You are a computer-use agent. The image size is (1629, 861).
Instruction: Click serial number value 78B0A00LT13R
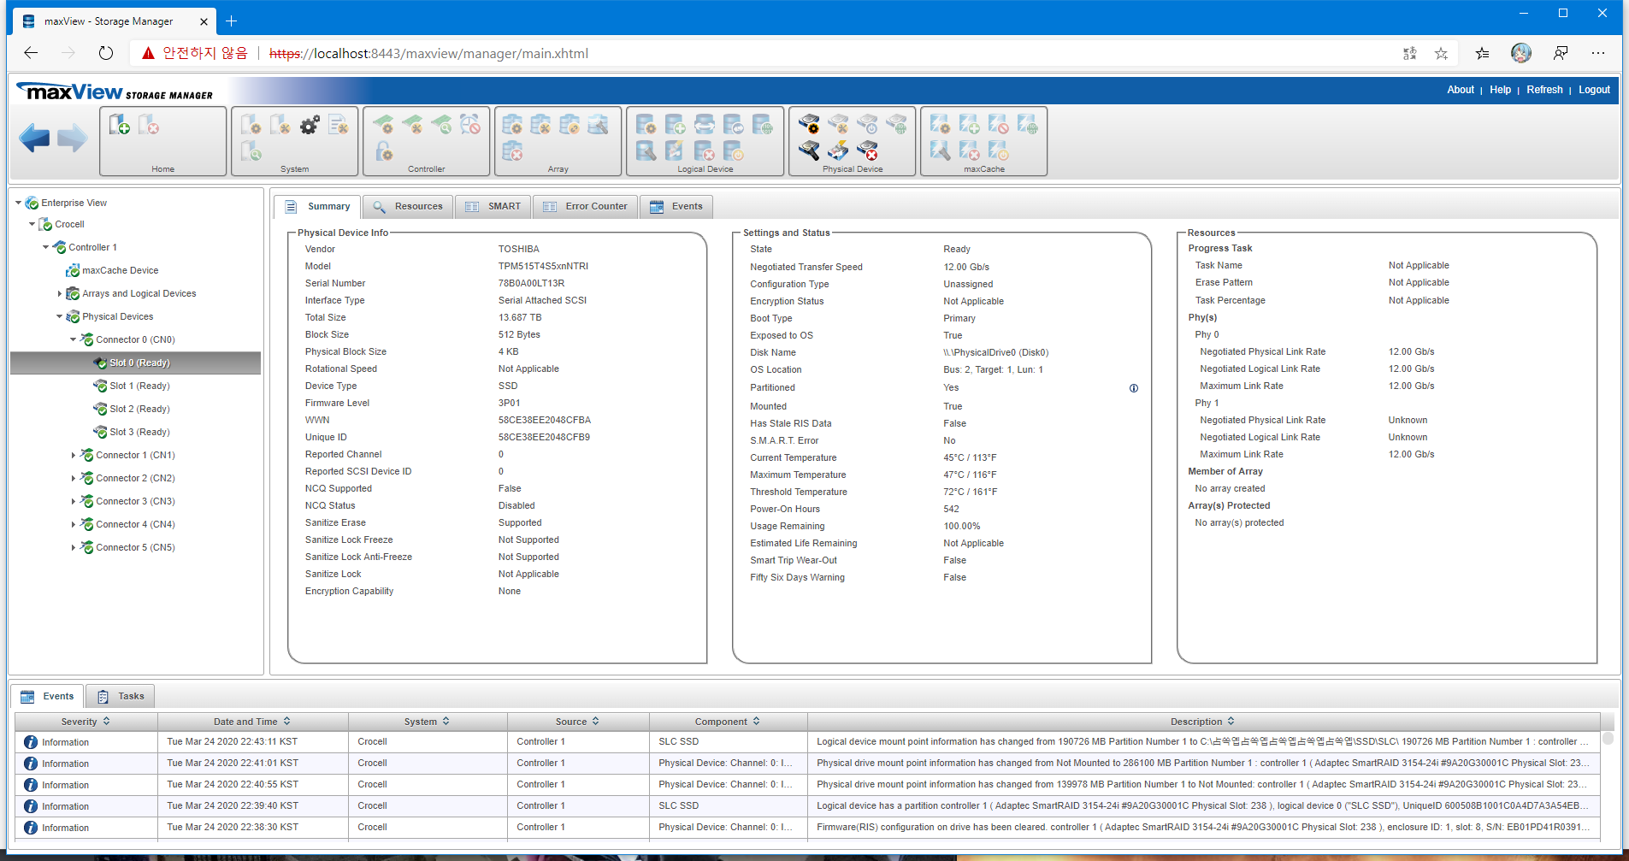[531, 283]
